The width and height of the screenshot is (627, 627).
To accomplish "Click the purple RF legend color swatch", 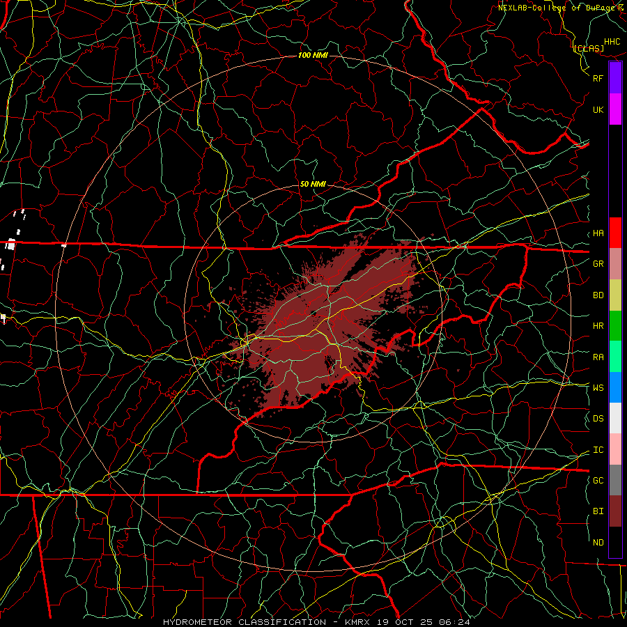I will [615, 78].
